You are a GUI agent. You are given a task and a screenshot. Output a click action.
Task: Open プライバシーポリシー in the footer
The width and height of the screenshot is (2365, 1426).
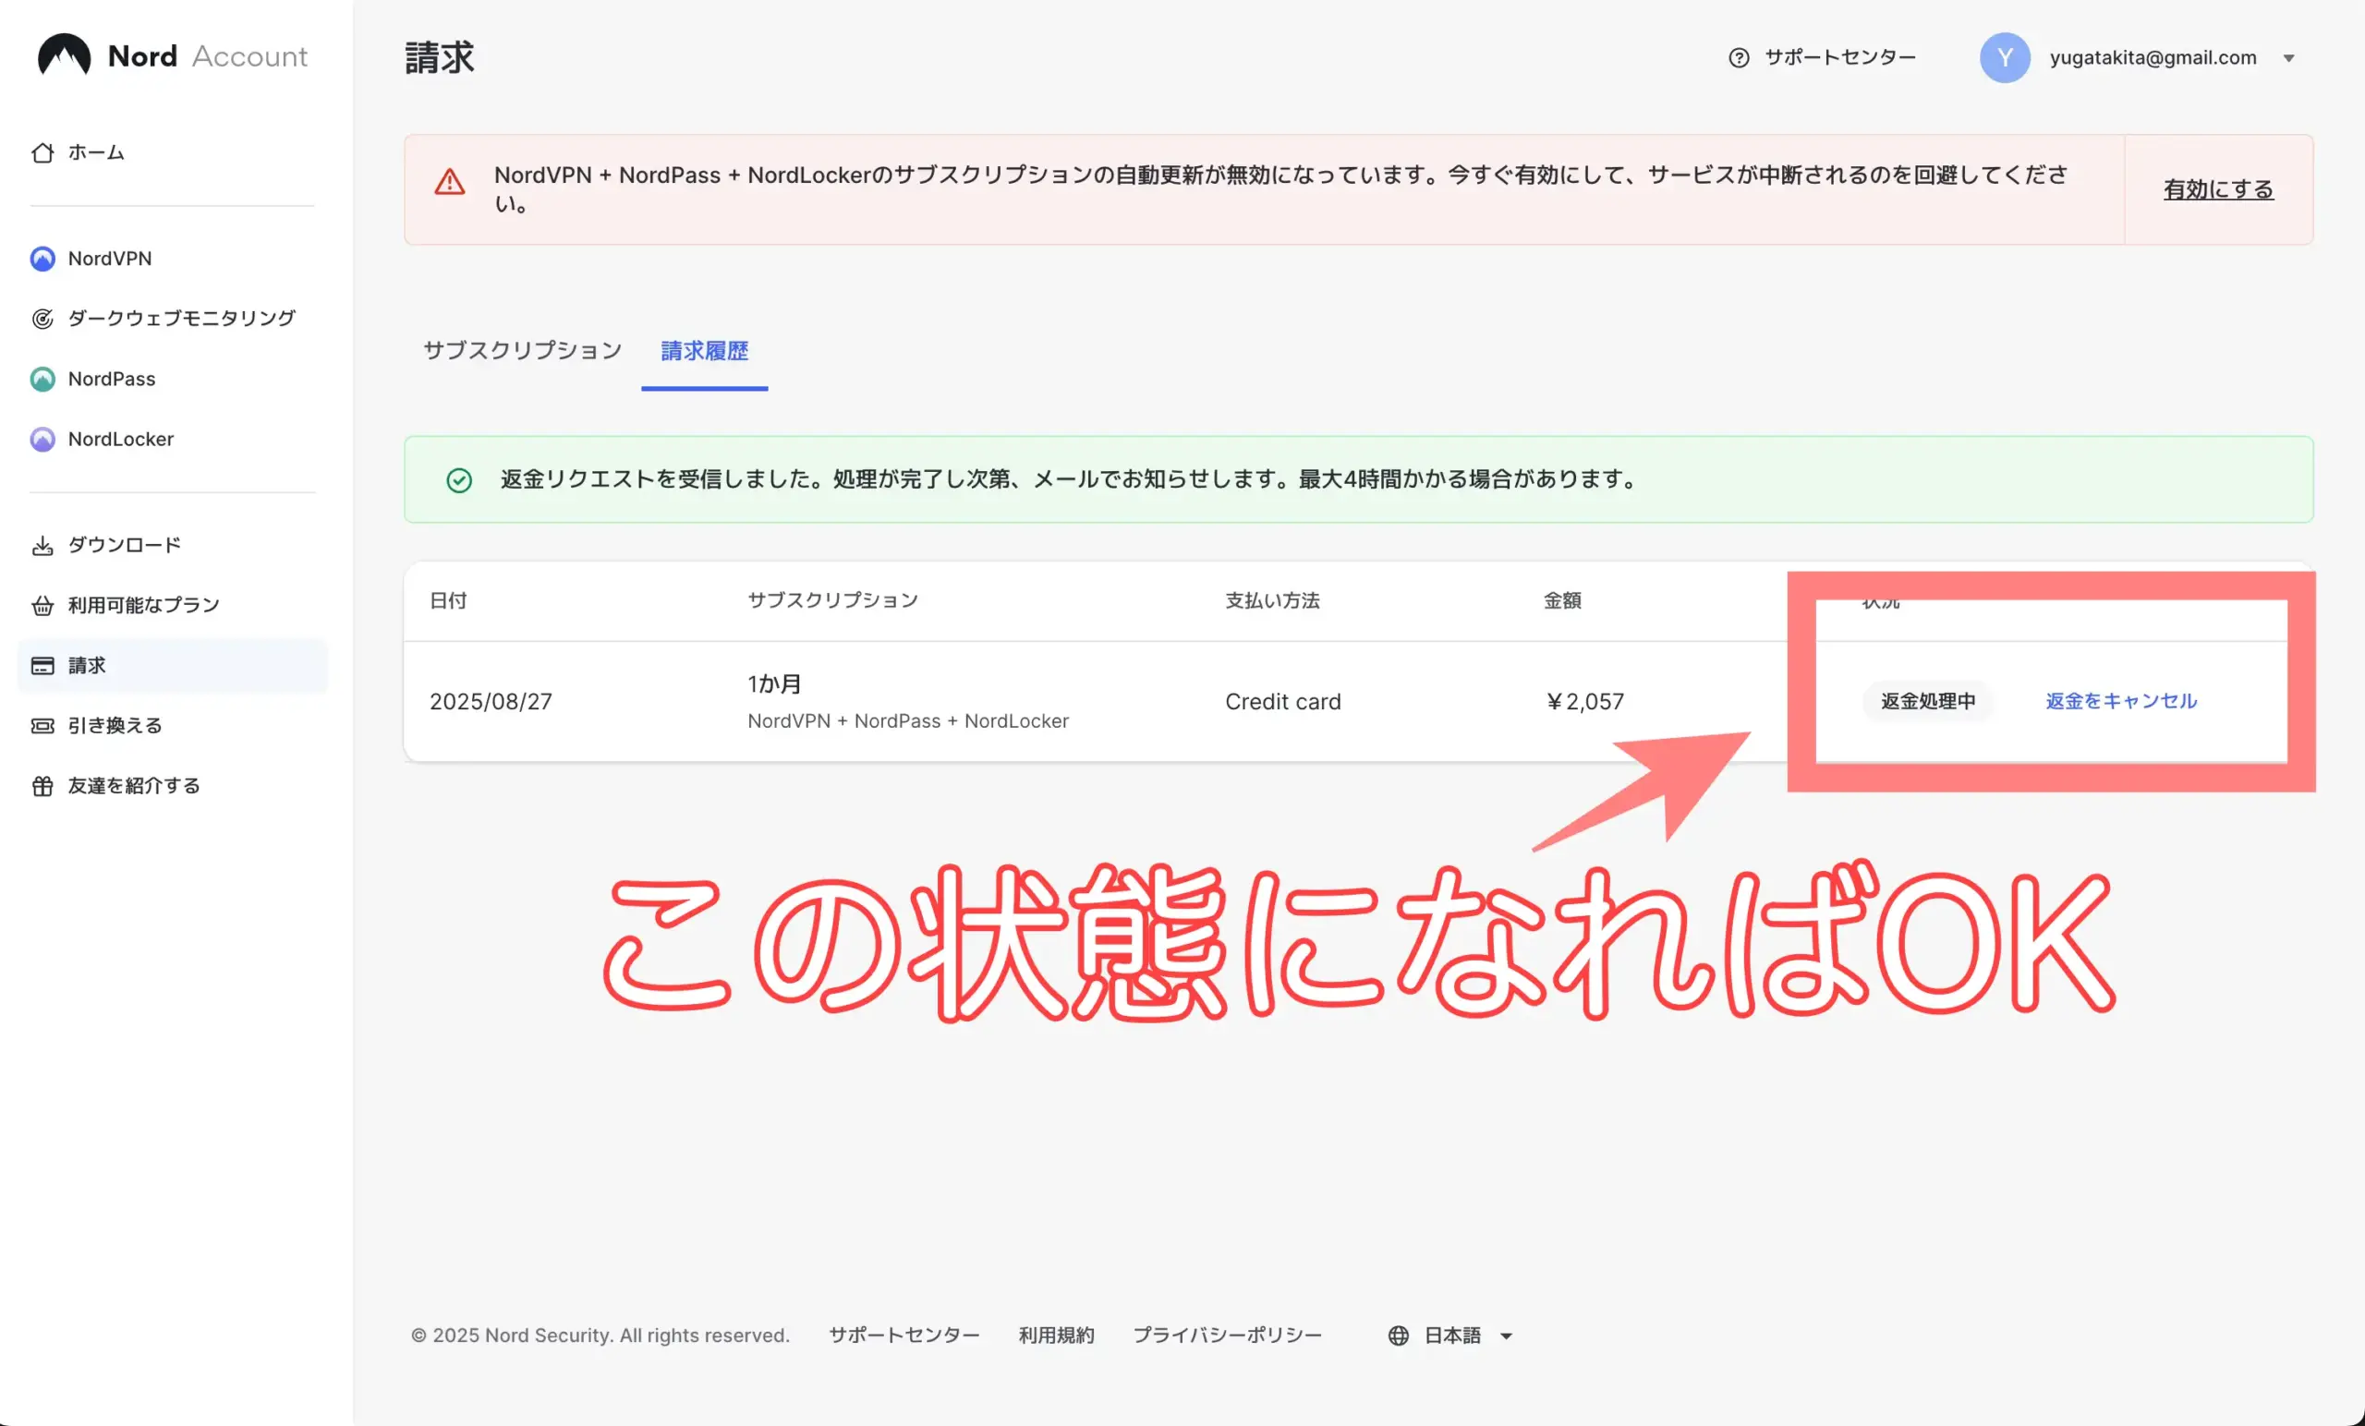point(1227,1335)
